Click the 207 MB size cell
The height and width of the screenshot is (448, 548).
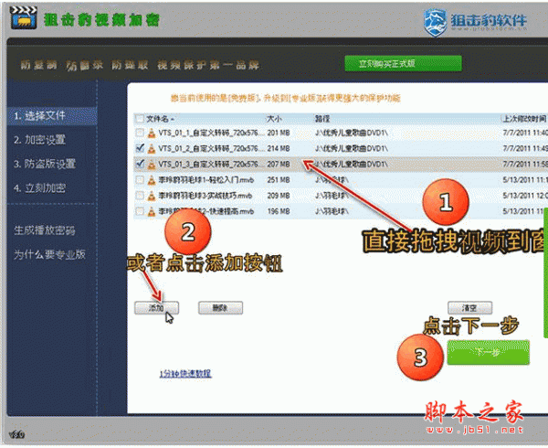(x=279, y=164)
